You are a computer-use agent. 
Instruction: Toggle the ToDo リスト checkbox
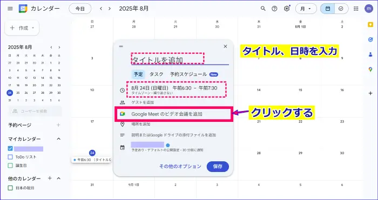(10, 157)
